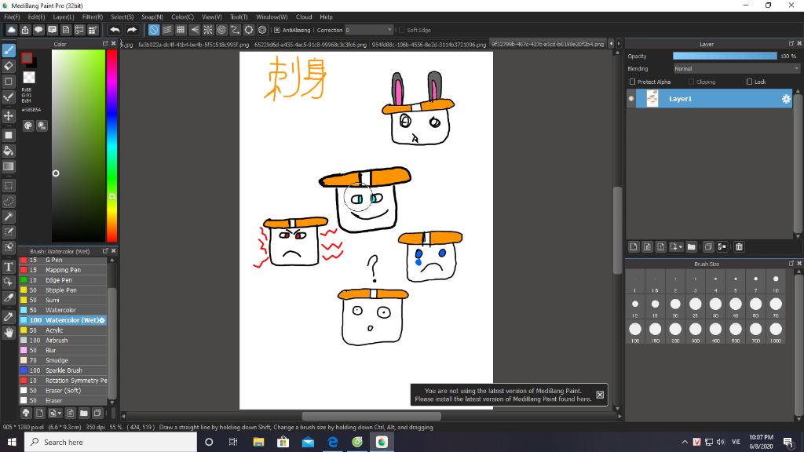Click the transparent color swatch

29,78
